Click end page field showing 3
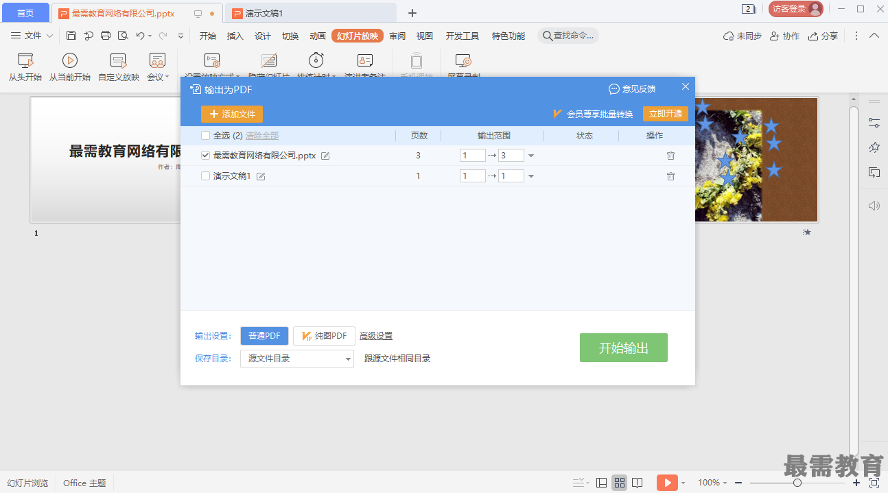 point(511,156)
